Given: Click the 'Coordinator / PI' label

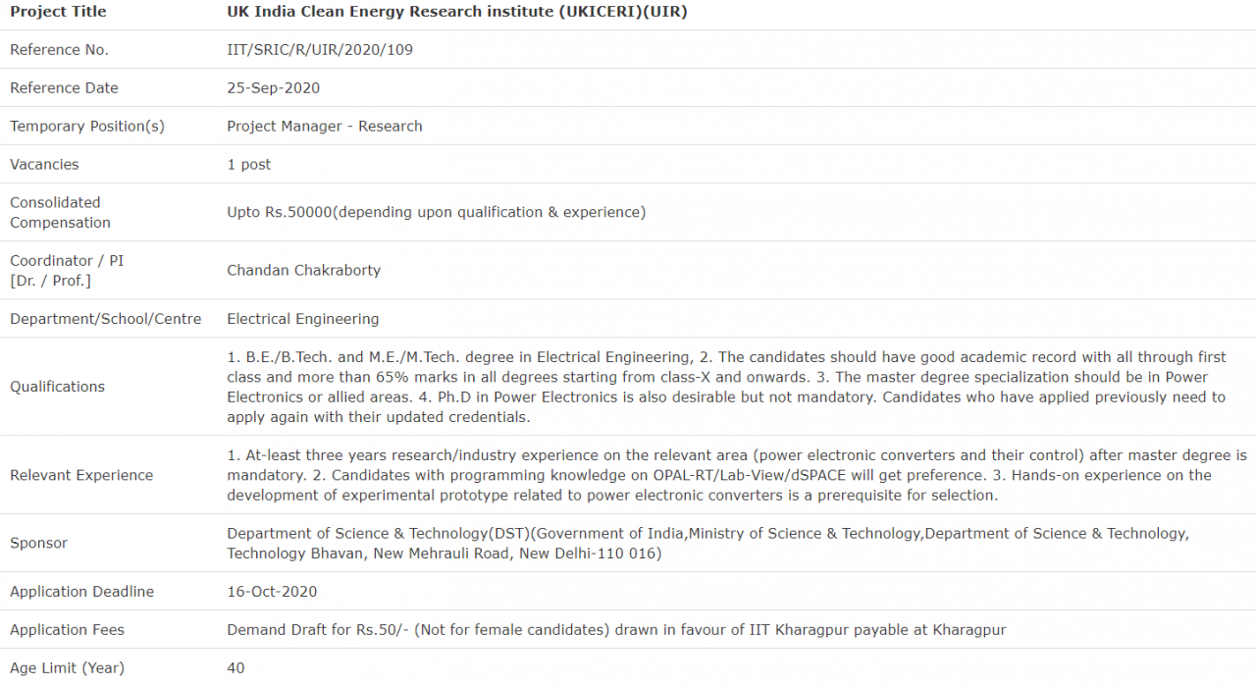Looking at the screenshot, I should [x=67, y=271].
